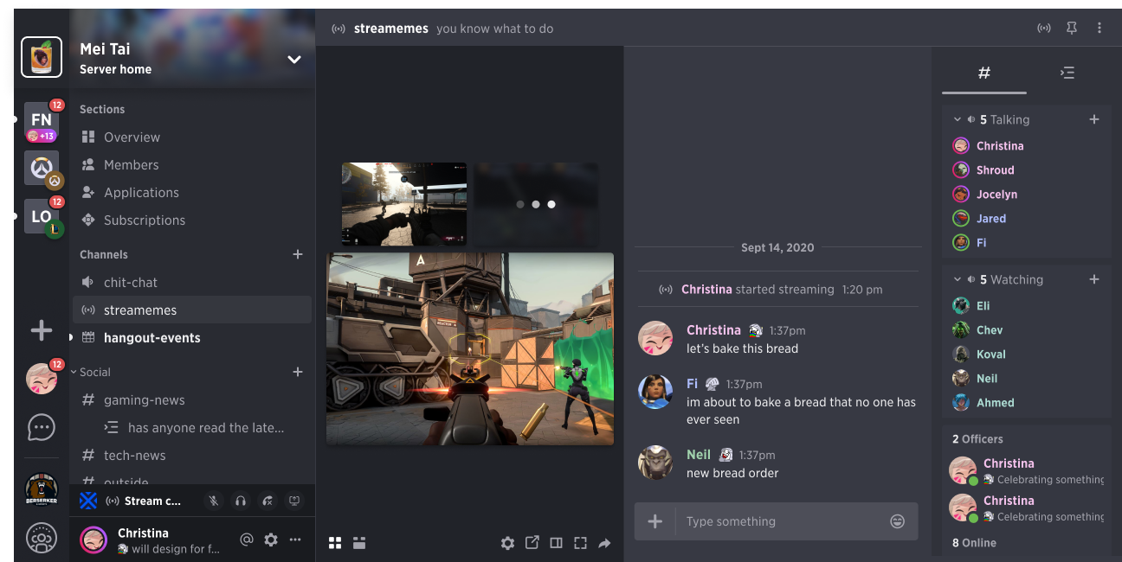Switch stream layout to grid view
The height and width of the screenshot is (562, 1122).
coord(335,543)
